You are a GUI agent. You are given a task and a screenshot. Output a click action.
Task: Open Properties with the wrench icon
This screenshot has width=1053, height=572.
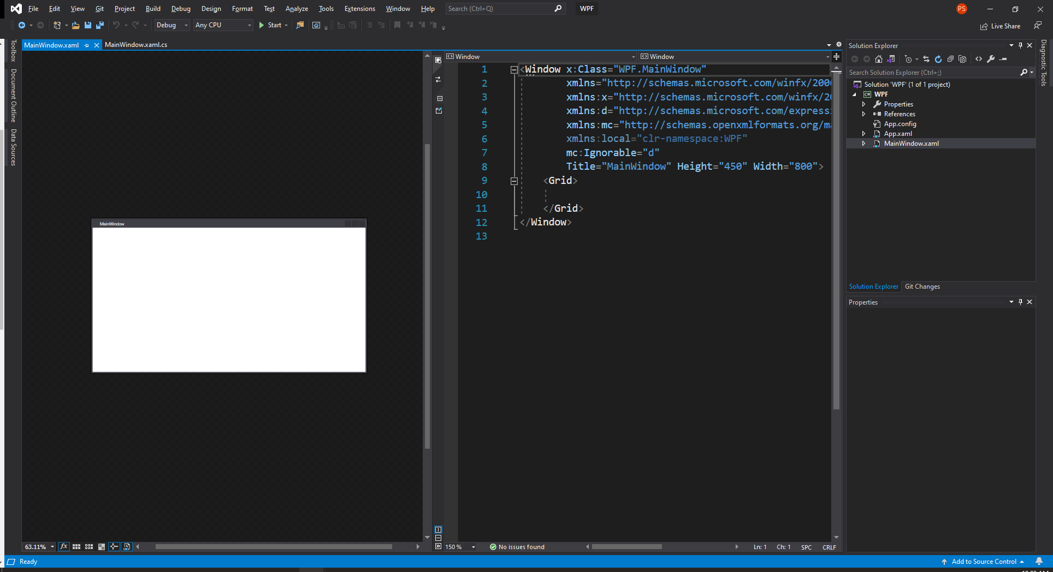coord(991,59)
